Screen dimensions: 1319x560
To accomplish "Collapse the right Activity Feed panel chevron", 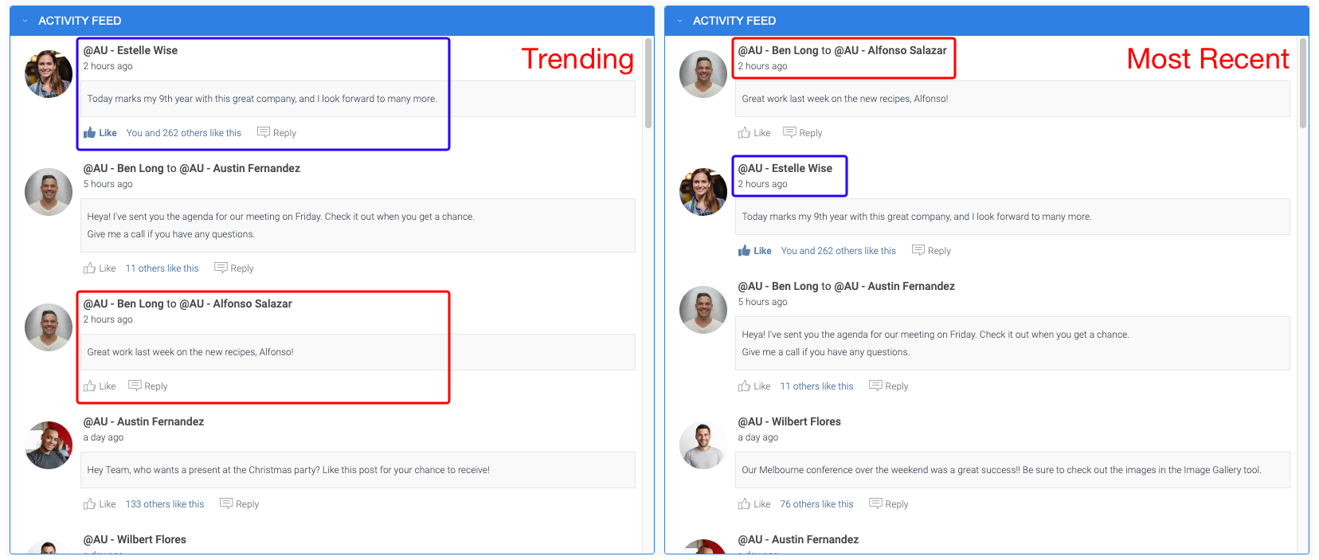I will pos(679,21).
